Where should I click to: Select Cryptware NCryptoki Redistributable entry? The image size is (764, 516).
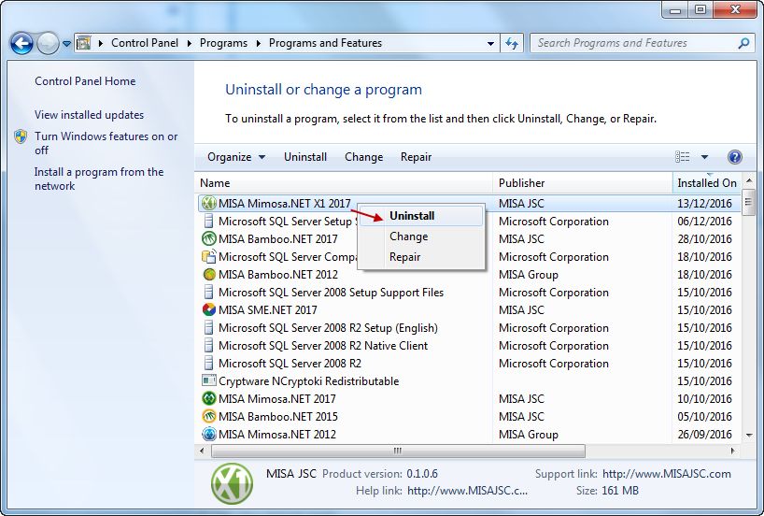pos(309,381)
